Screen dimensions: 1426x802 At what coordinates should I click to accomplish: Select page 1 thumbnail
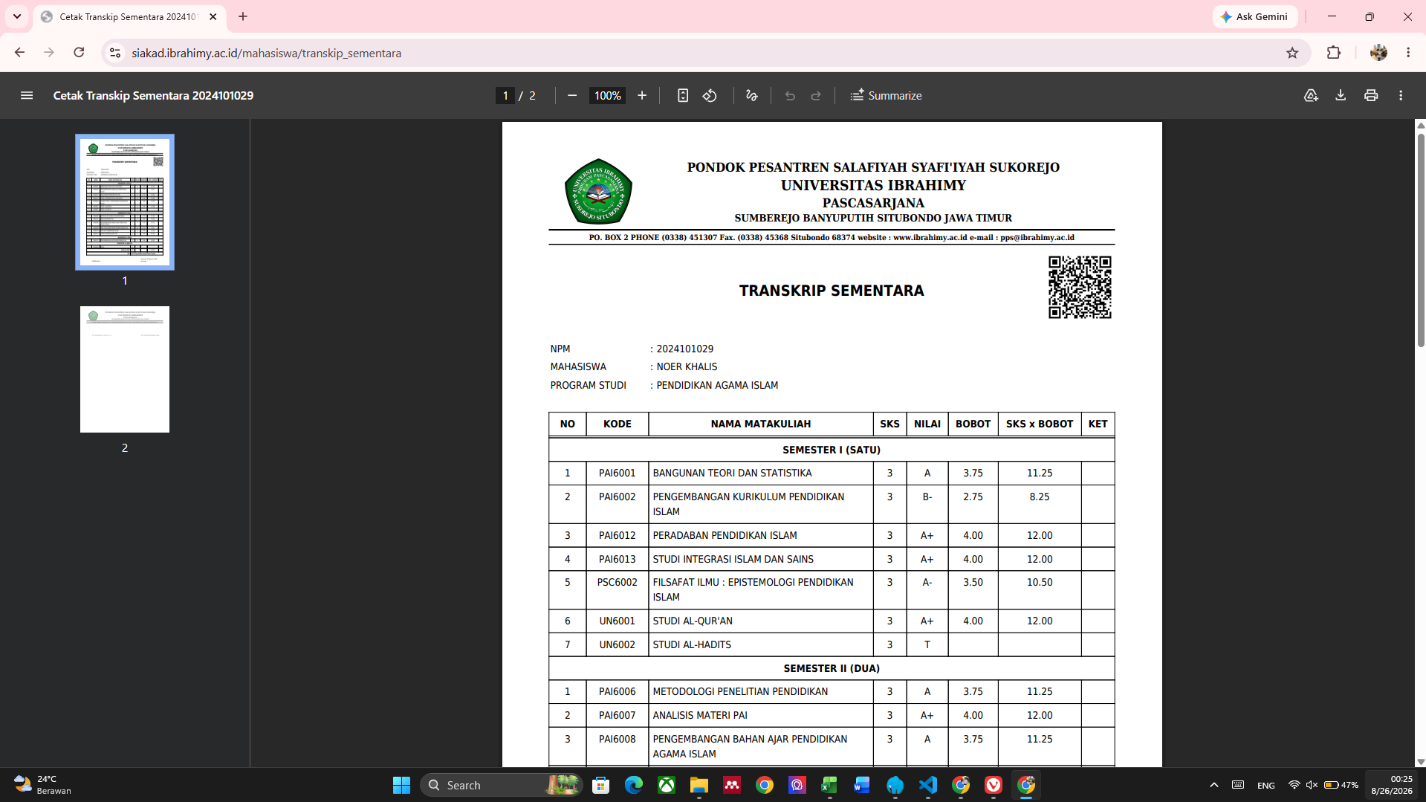click(125, 202)
